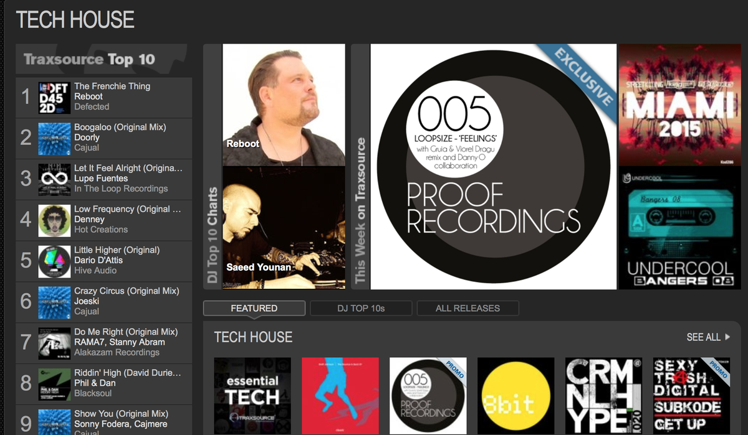The width and height of the screenshot is (748, 435).
Task: Click TECH HOUSE page heading
Action: 75,20
